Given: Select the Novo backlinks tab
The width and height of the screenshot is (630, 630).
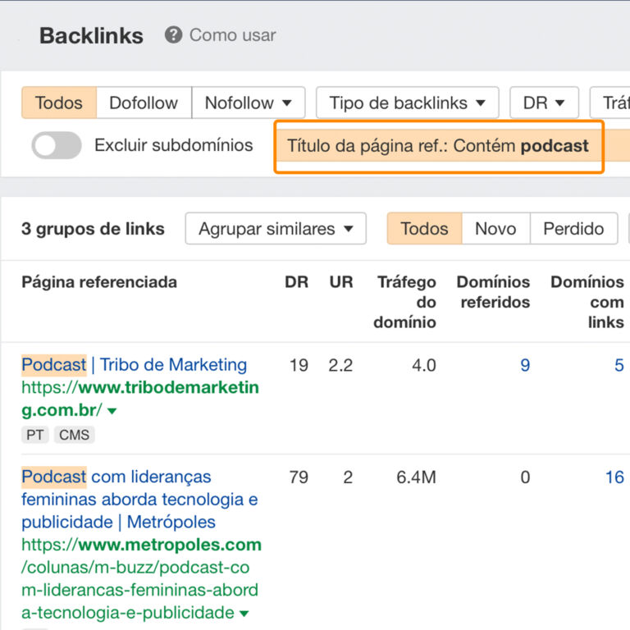Looking at the screenshot, I should coord(495,229).
